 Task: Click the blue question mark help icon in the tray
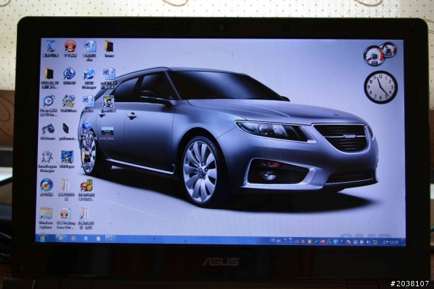[285, 241]
